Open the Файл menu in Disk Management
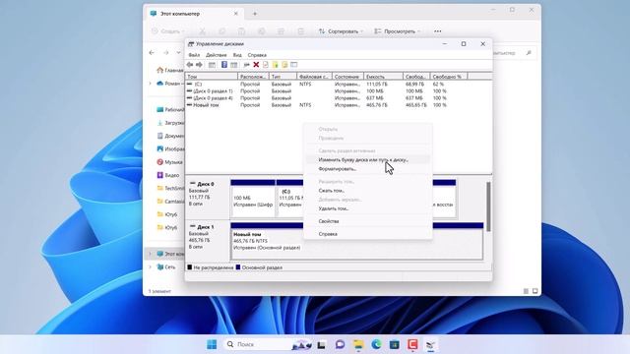630x354 pixels. 194,55
